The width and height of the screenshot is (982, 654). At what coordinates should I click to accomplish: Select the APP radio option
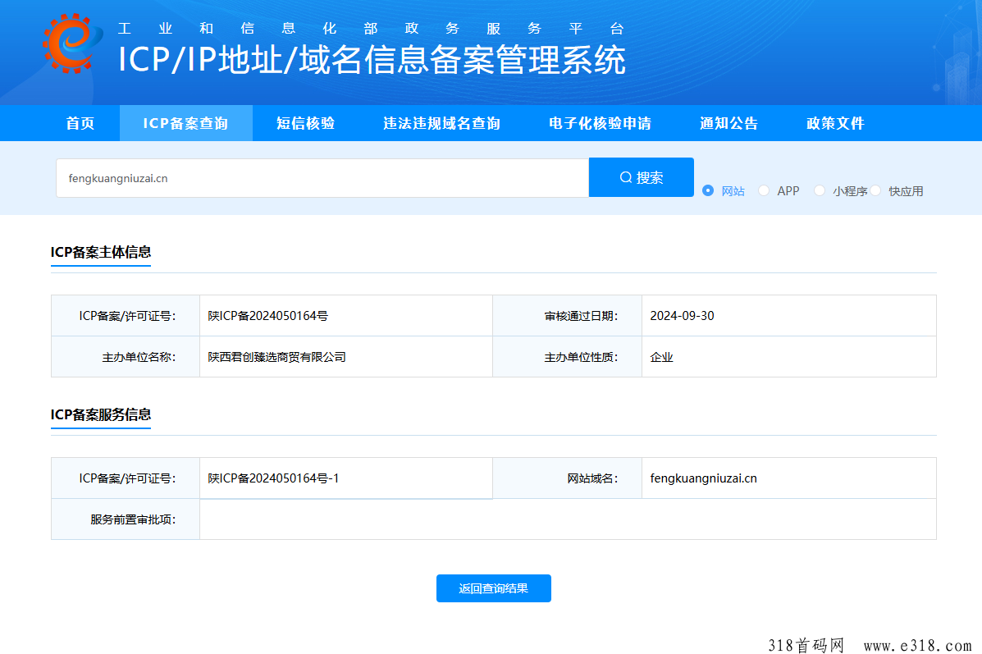point(764,190)
